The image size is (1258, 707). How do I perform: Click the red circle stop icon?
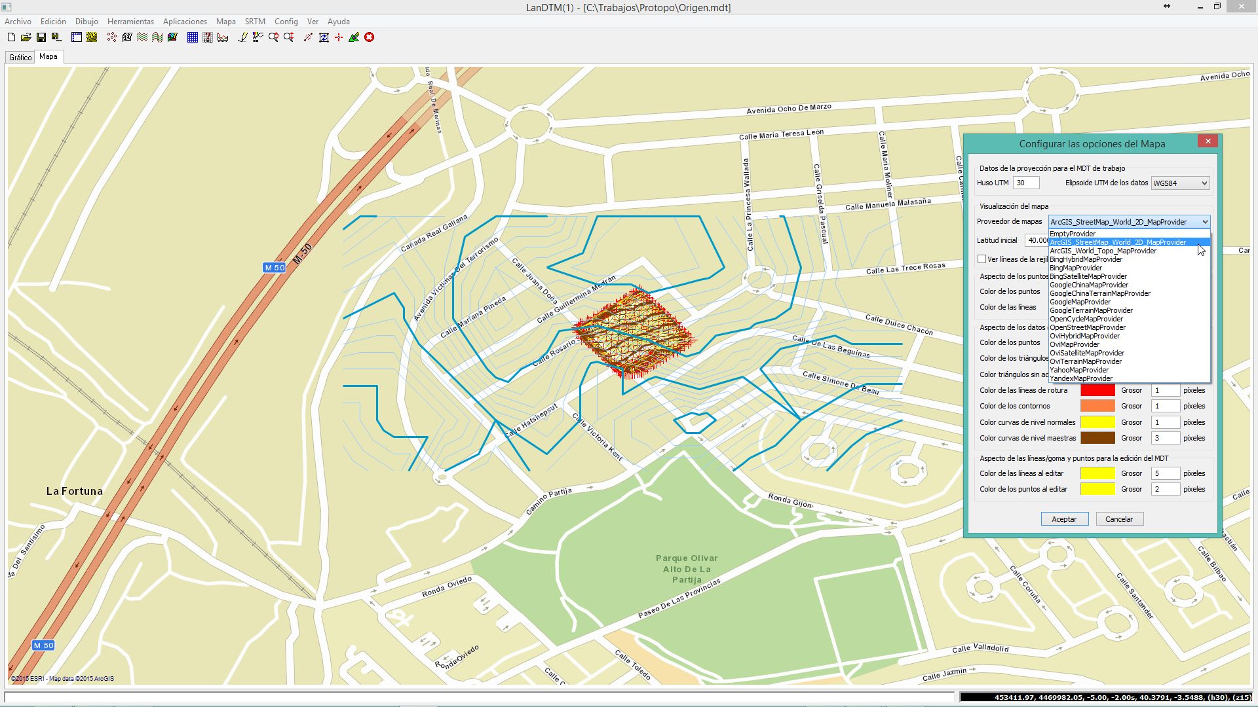(x=370, y=37)
